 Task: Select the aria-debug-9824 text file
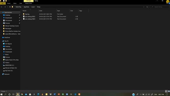[x=30, y=19]
